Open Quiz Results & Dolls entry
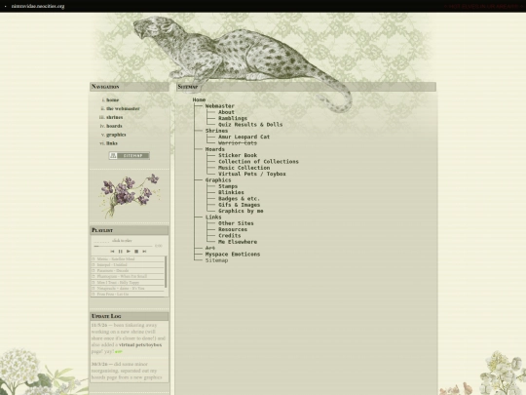 click(x=250, y=125)
